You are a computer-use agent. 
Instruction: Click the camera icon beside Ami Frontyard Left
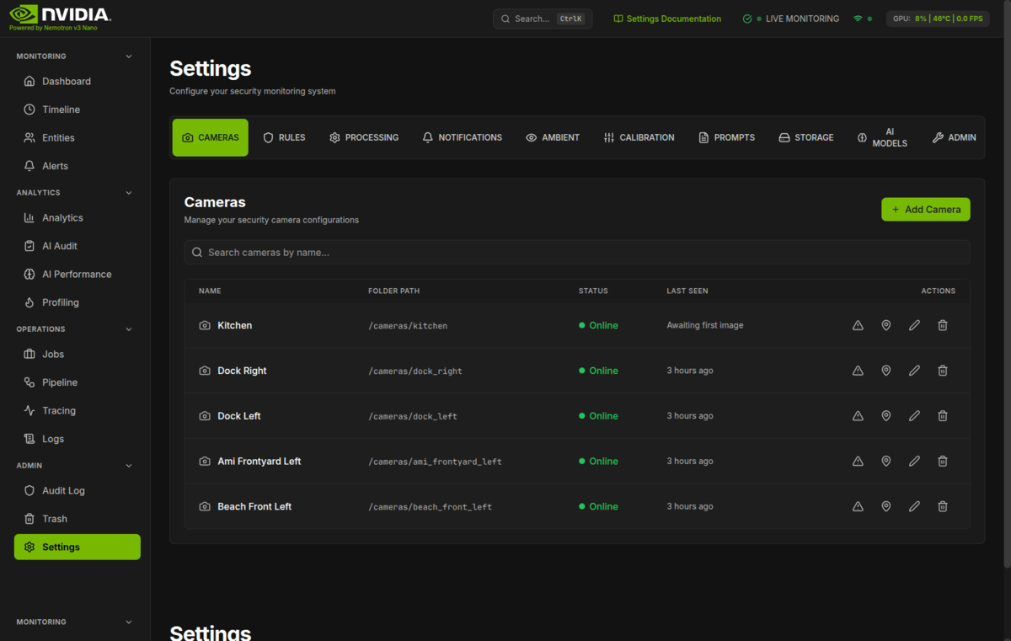pyautogui.click(x=204, y=461)
